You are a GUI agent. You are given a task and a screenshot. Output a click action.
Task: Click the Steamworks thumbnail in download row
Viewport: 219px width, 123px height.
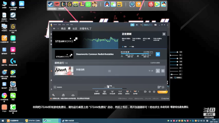point(64,54)
